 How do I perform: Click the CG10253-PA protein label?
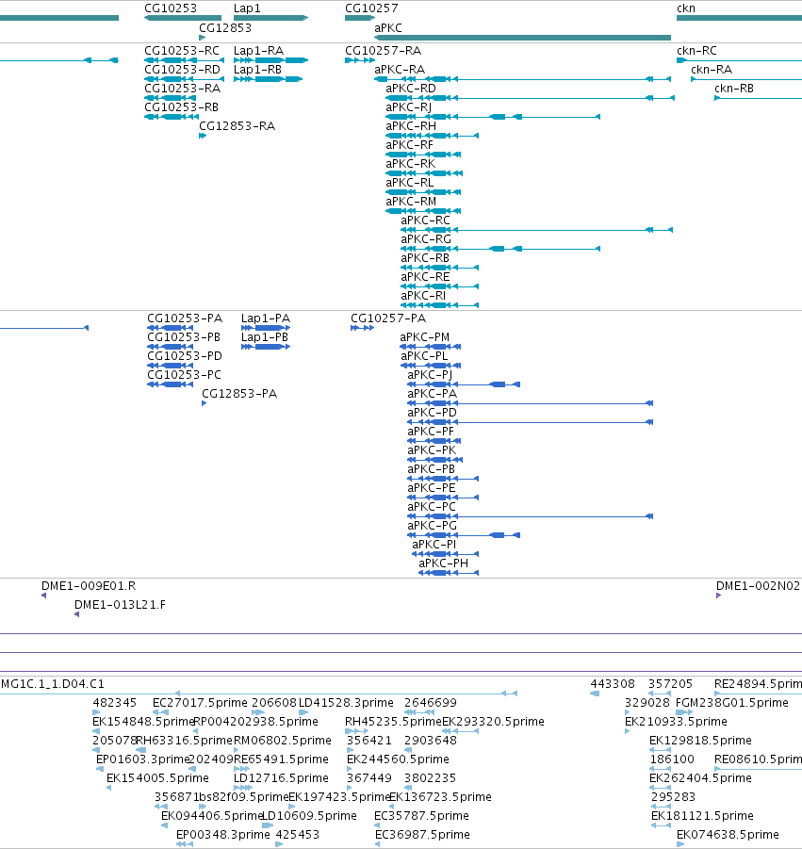click(185, 318)
